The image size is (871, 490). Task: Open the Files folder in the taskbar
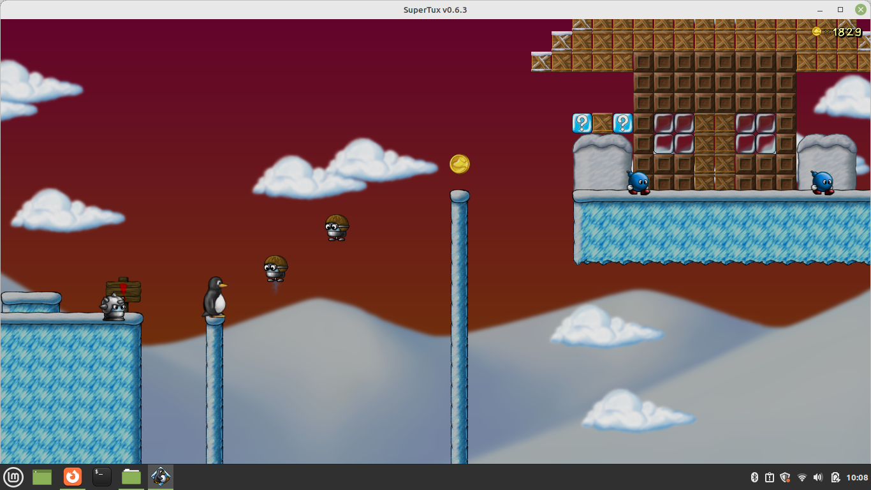click(x=131, y=477)
